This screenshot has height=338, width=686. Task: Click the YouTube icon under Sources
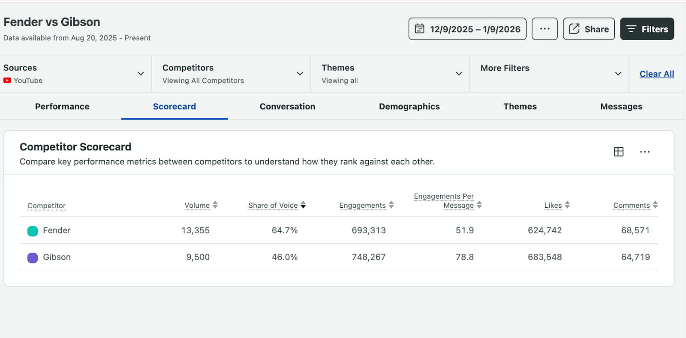[x=7, y=80]
